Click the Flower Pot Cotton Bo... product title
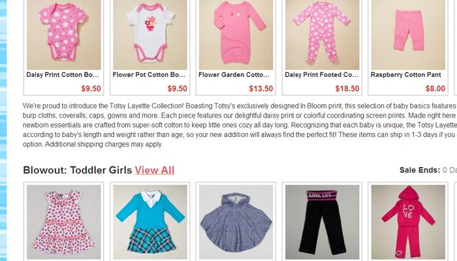 pos(149,75)
